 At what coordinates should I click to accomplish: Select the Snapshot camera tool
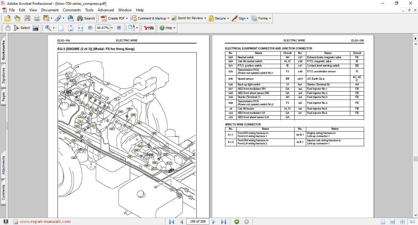(36, 28)
